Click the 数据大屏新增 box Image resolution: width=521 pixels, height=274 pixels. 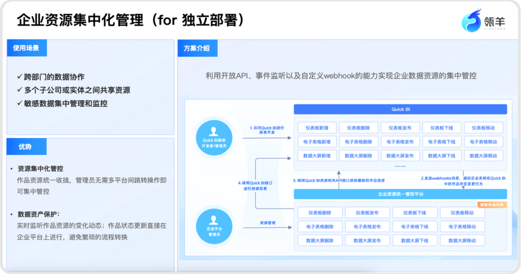point(317,156)
